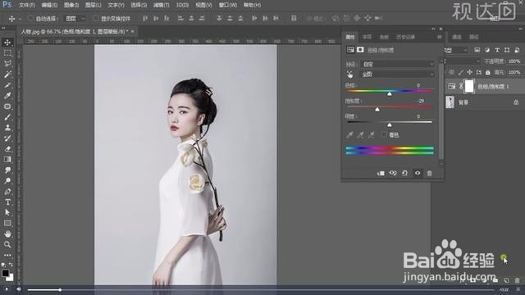Filter layers by adjustment layer icon
Viewport: 525px width, 295px height.
487,50
